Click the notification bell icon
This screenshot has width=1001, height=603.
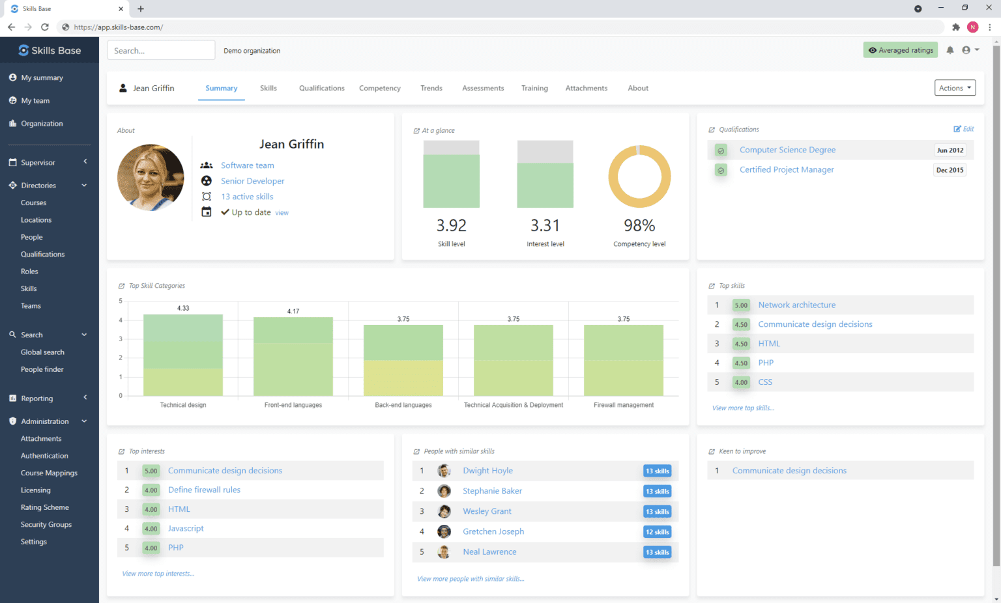(950, 49)
